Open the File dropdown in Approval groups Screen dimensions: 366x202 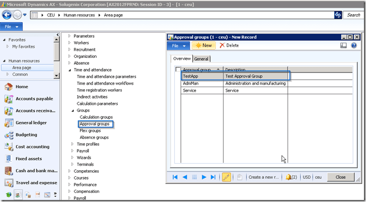pyautogui.click(x=178, y=45)
